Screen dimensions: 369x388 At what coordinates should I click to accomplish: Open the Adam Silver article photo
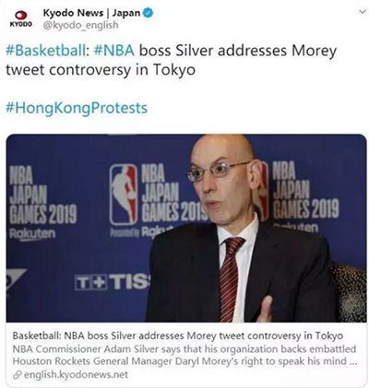click(x=186, y=228)
